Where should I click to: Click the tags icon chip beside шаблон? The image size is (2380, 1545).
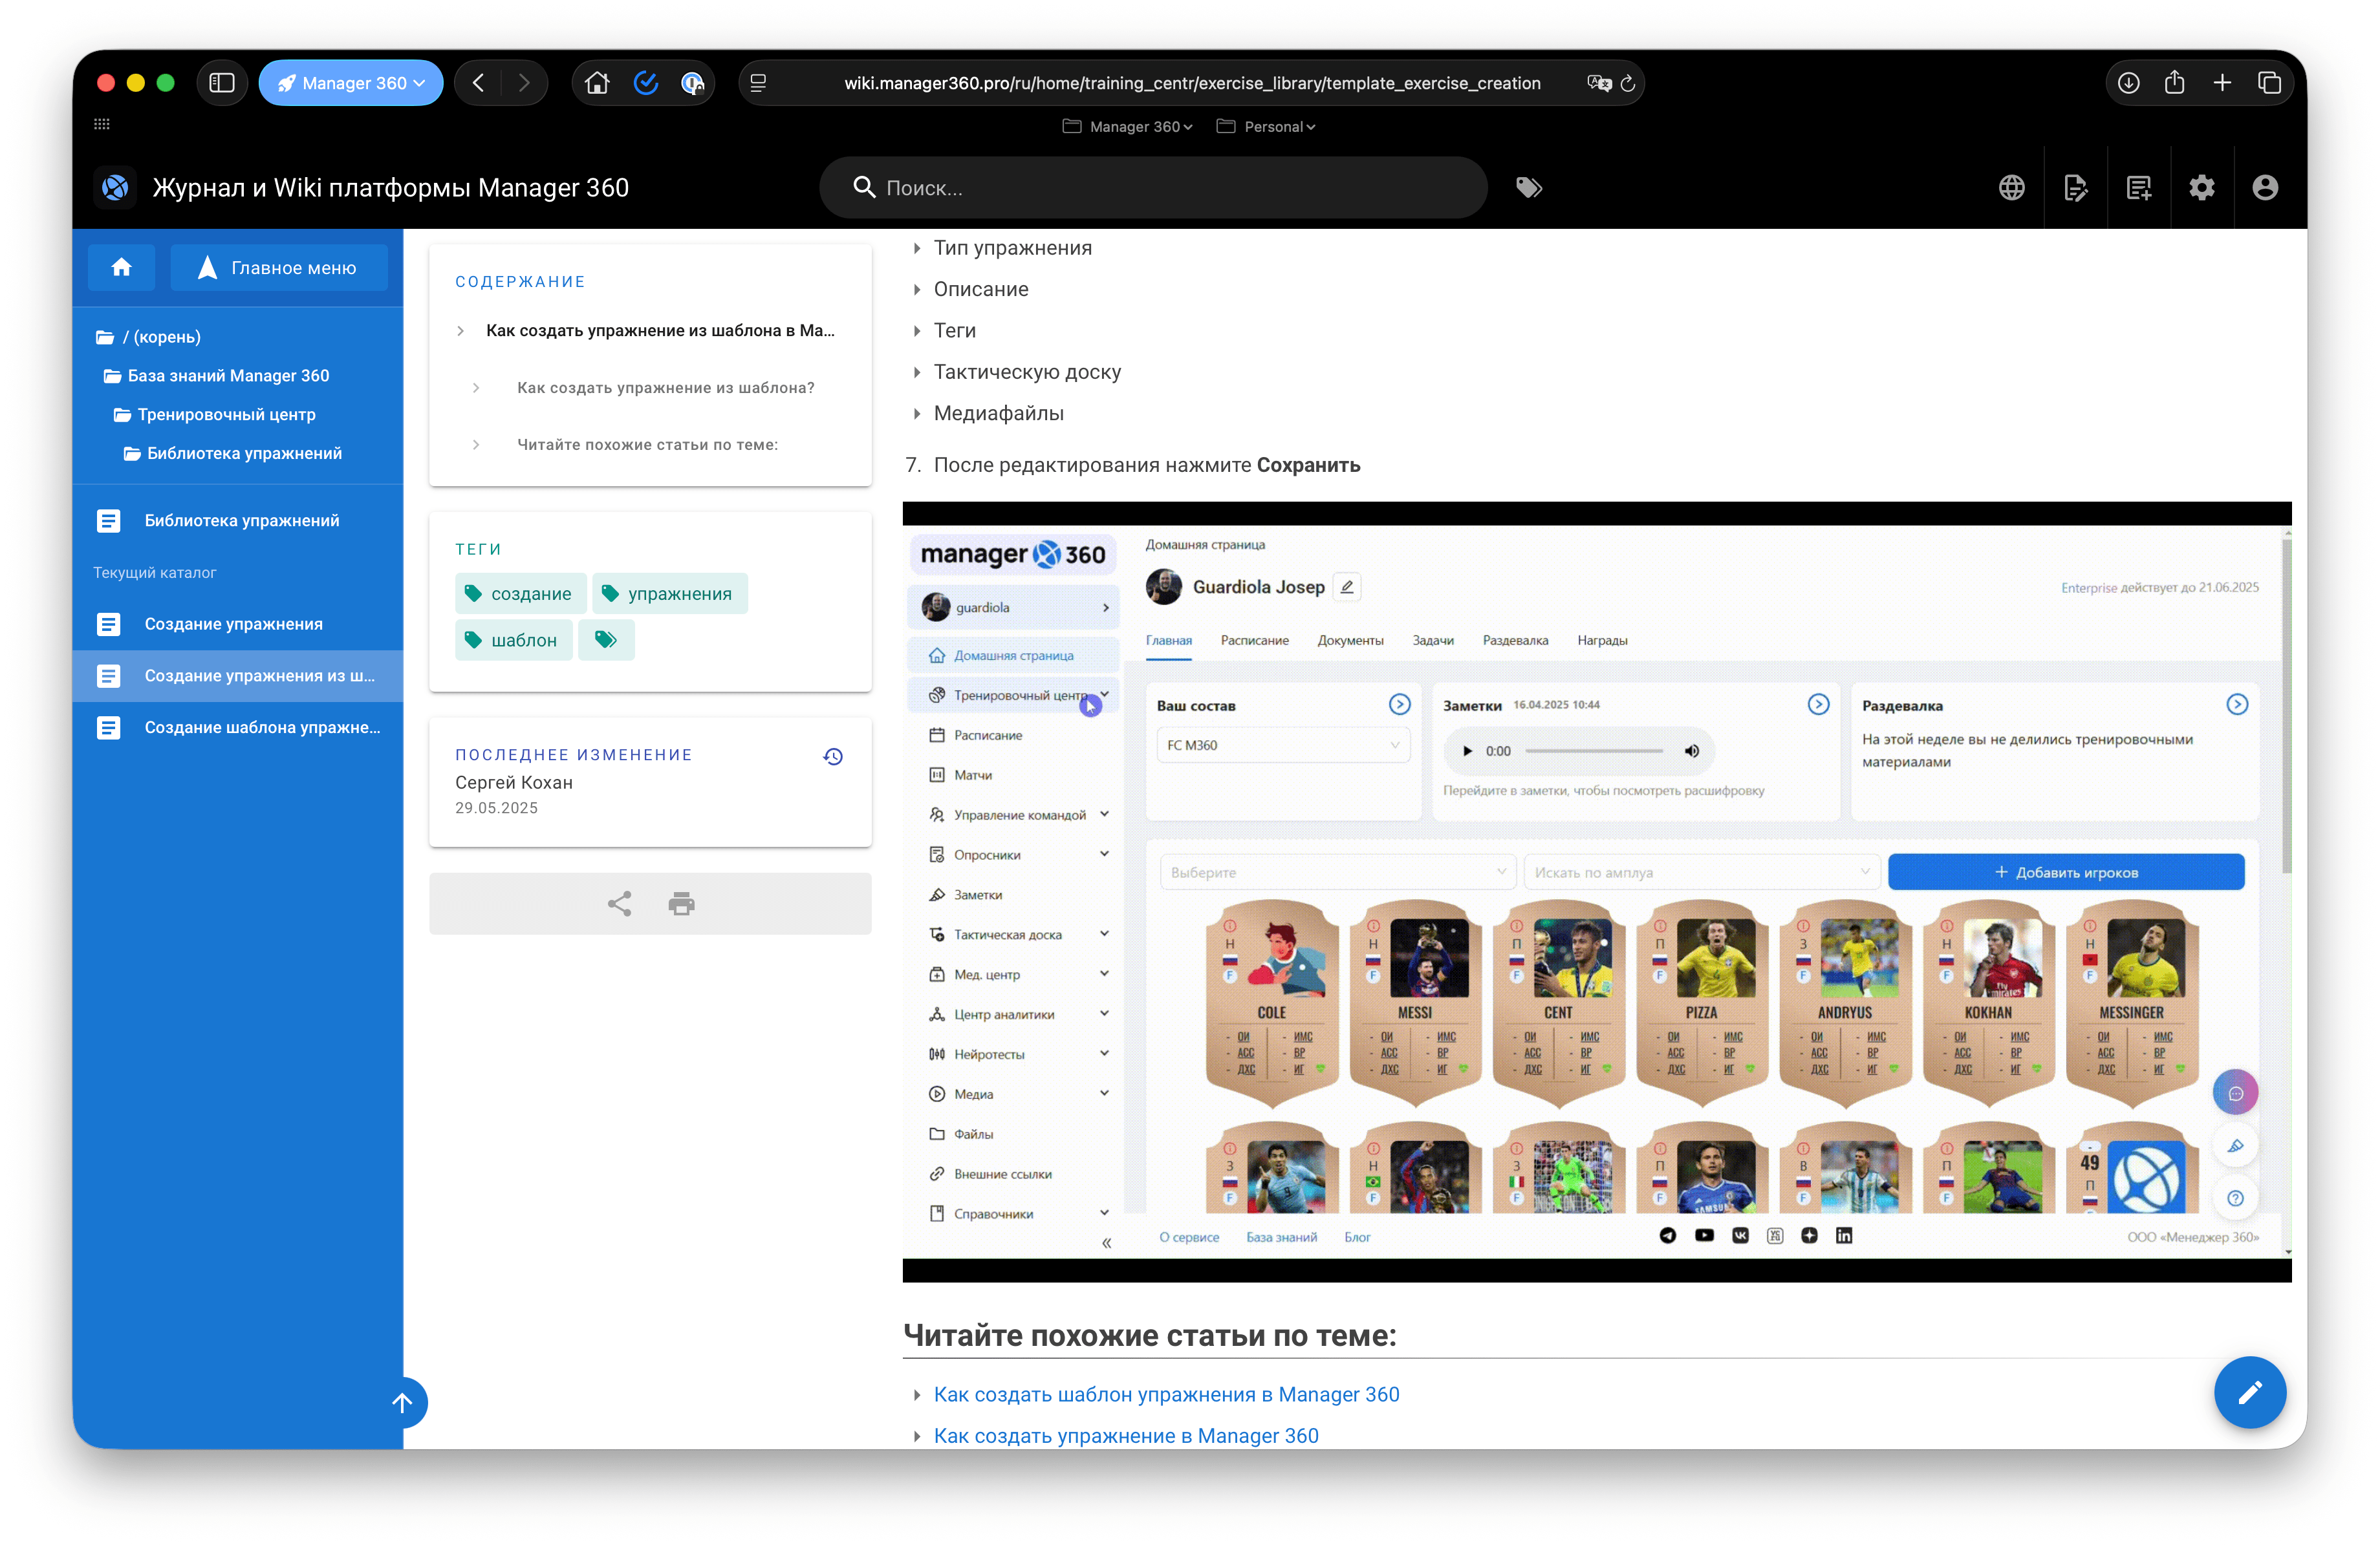click(x=606, y=641)
